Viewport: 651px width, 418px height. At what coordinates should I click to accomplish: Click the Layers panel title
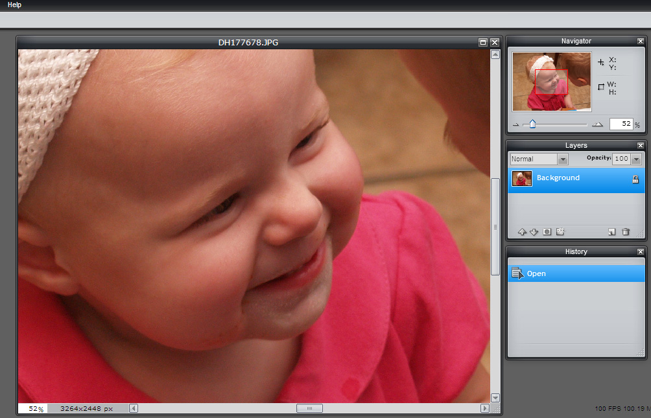point(576,145)
